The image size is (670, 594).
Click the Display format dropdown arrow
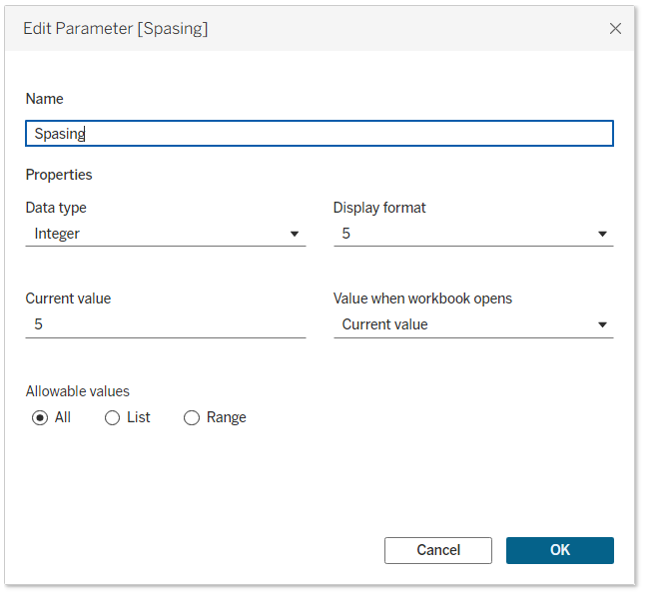pyautogui.click(x=602, y=235)
